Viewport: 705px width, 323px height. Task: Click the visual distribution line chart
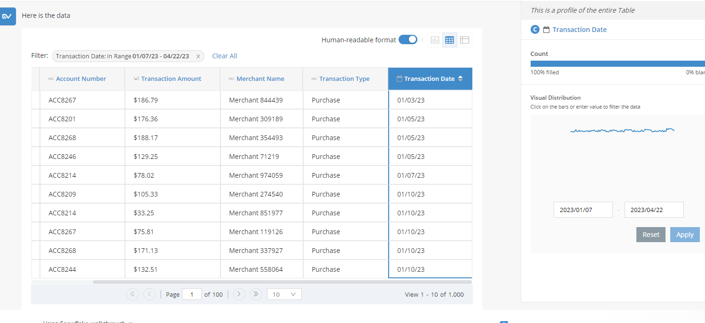622,130
